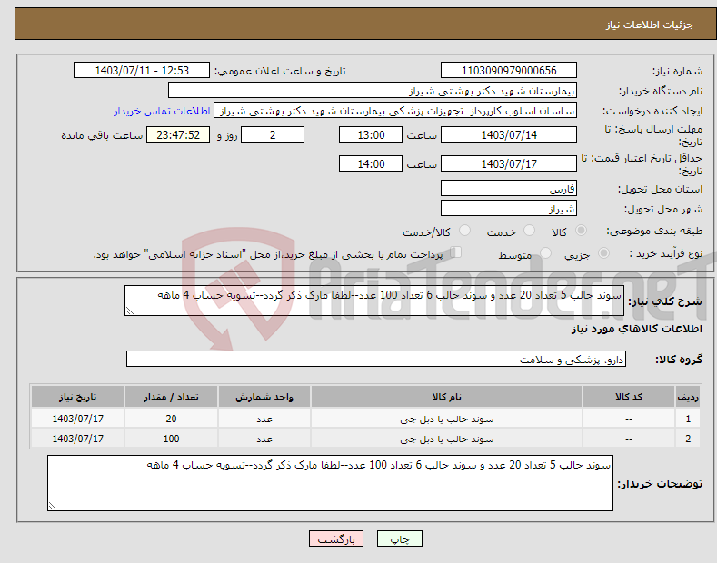Click the گروه کالا field دارو، پزشکی و سلامت
The image size is (717, 563).
click(376, 360)
